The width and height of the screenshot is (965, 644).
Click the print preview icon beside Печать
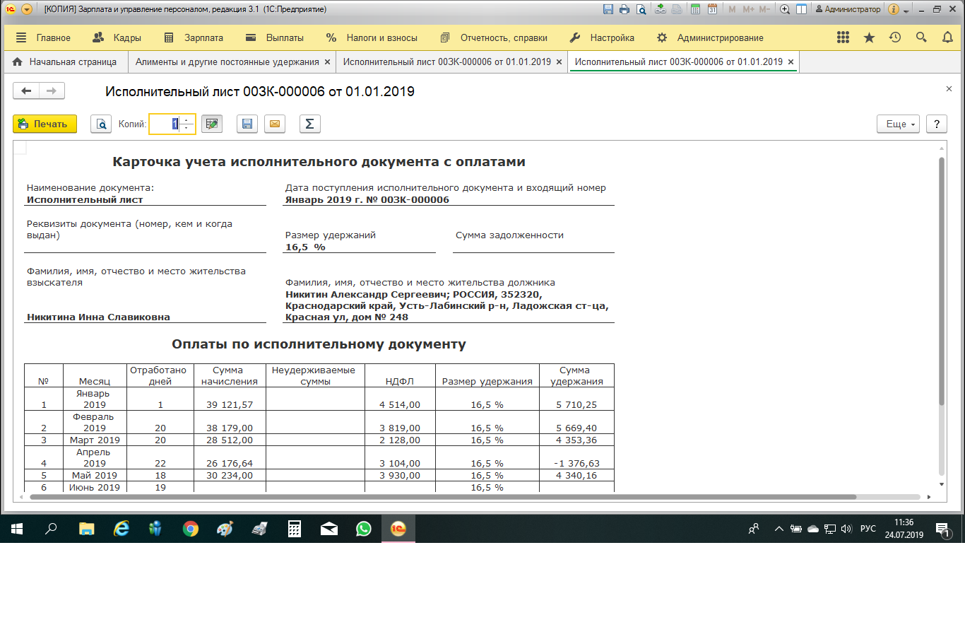pos(101,124)
